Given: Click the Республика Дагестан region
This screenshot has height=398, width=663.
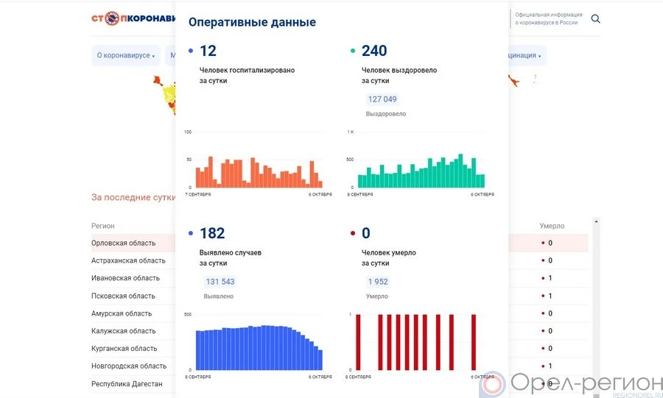Looking at the screenshot, I should pos(127,384).
